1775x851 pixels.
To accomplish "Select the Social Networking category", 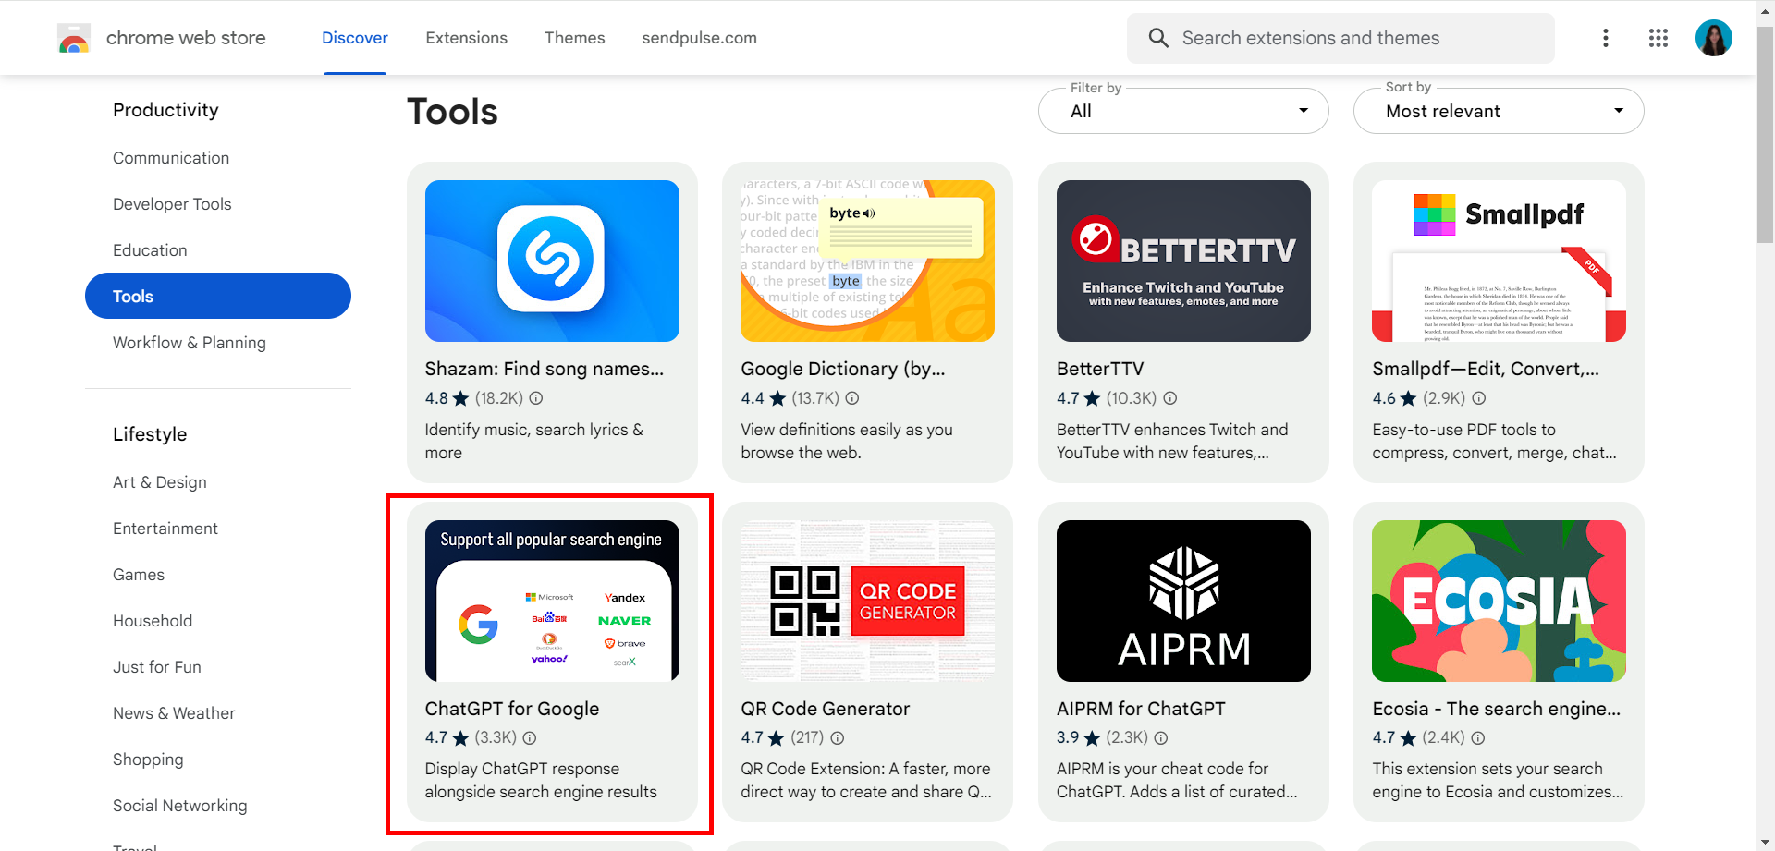I will pos(180,806).
